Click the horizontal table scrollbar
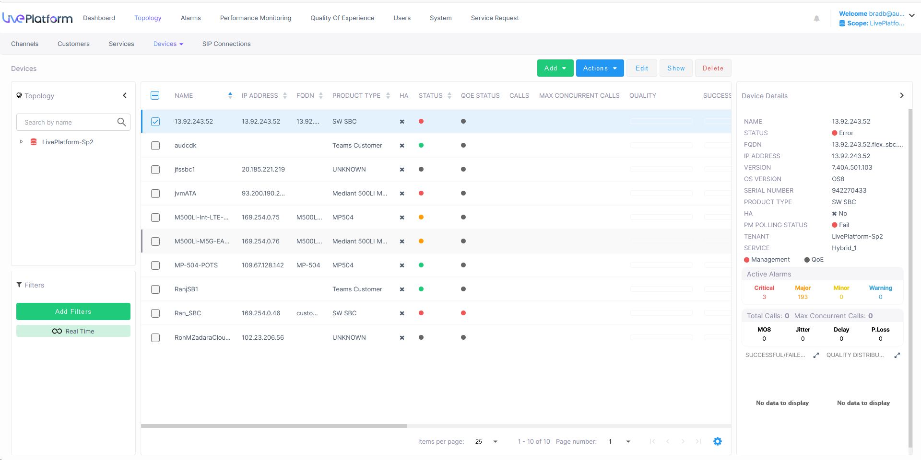The image size is (921, 460). click(x=273, y=425)
